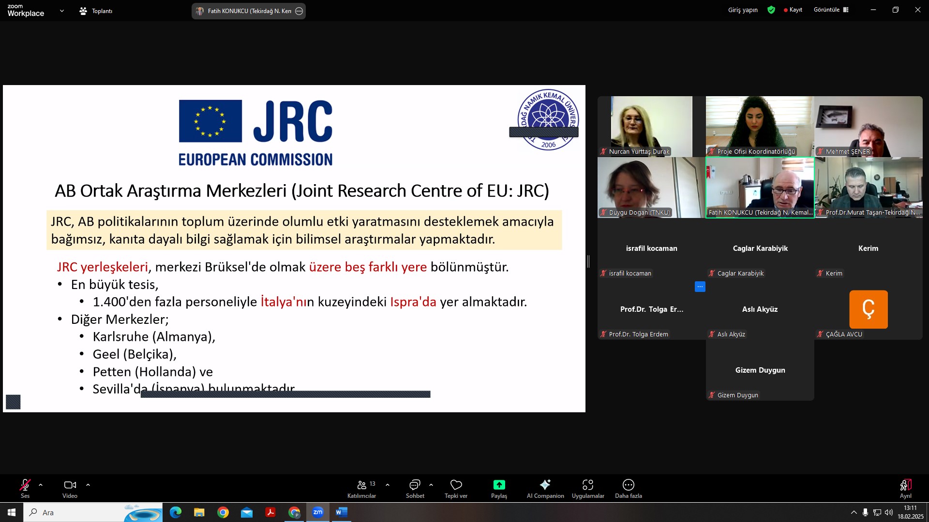Open the Sohbet chat panel
Screen dimensions: 929x522
click(x=415, y=488)
